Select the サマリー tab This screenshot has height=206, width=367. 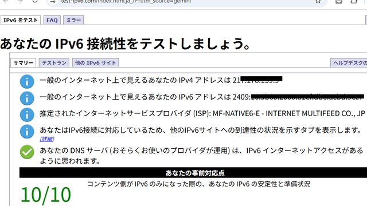coord(23,63)
